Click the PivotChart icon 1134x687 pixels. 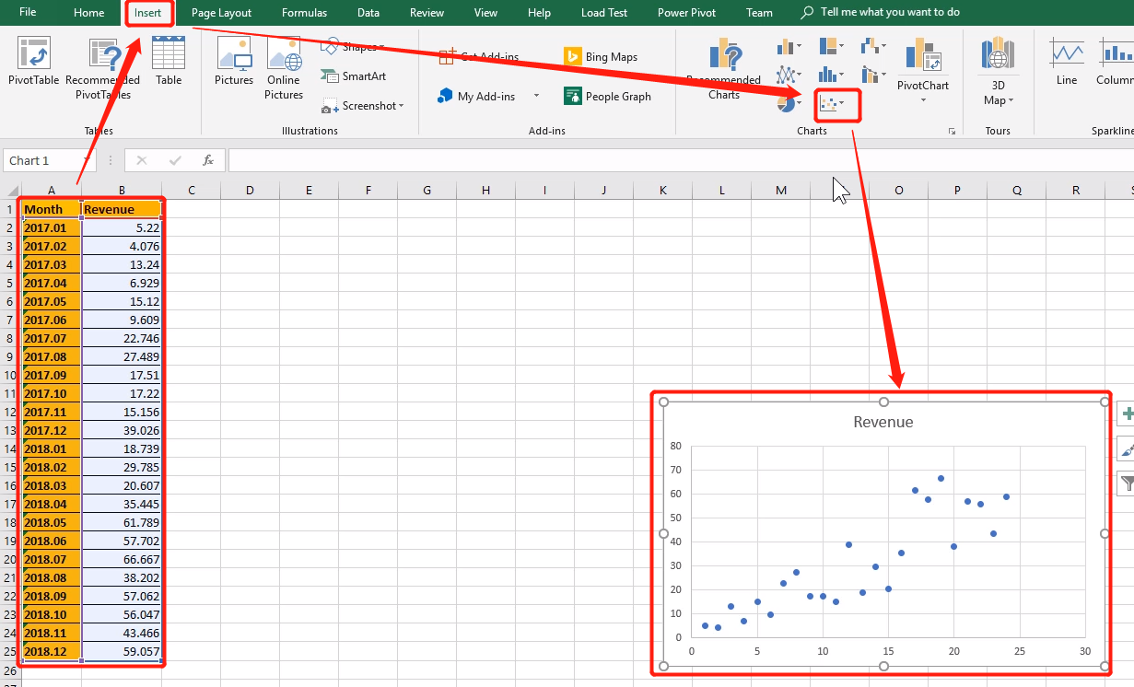coord(923,55)
